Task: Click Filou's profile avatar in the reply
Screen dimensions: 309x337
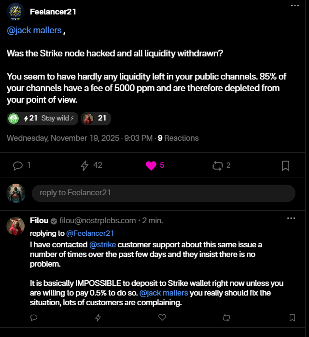Action: [16, 226]
